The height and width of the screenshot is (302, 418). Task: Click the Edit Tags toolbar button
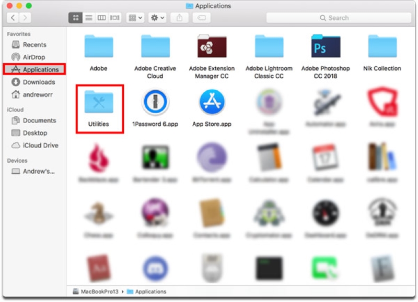[x=202, y=18]
